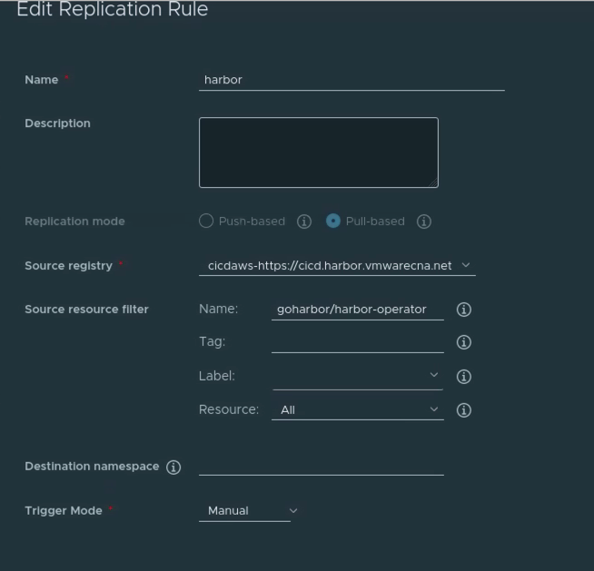Screen dimensions: 594x571
Task: Click inside the Description text area
Action: (319, 153)
